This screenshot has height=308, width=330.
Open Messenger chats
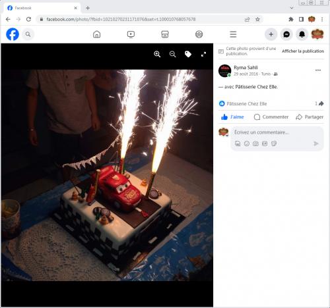click(286, 34)
